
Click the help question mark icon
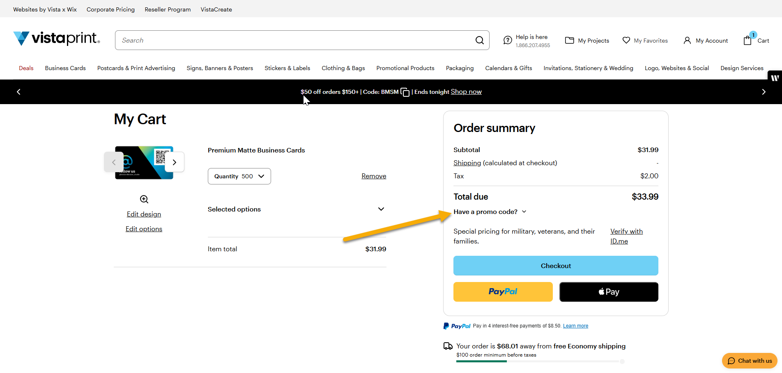click(x=508, y=40)
